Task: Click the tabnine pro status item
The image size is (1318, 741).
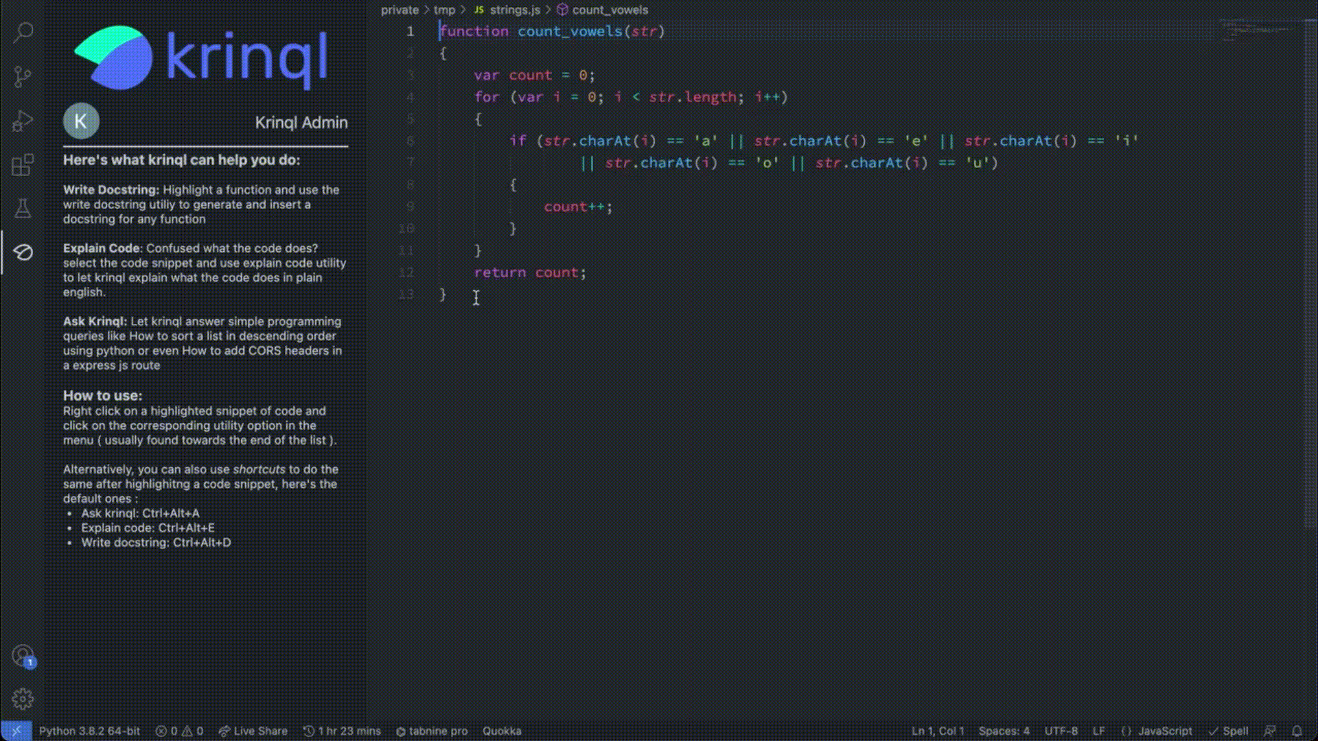Action: point(432,731)
